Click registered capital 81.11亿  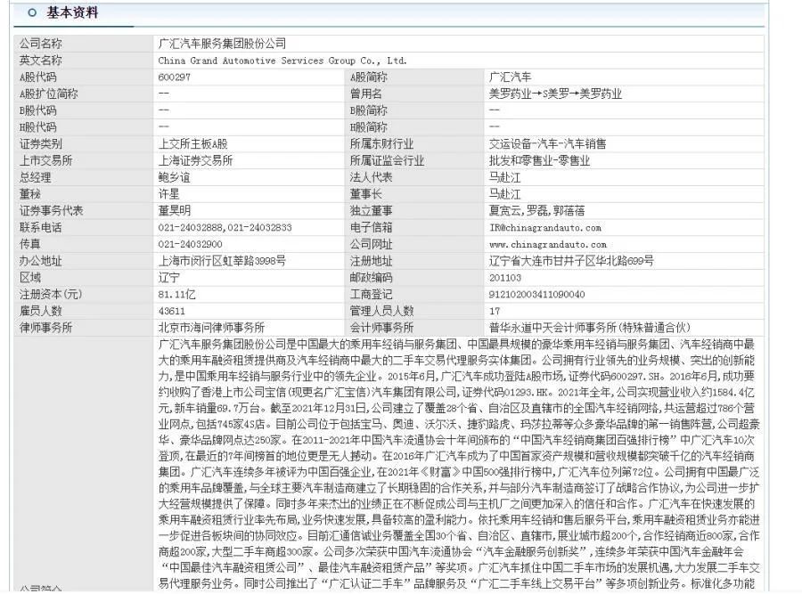[x=176, y=295]
